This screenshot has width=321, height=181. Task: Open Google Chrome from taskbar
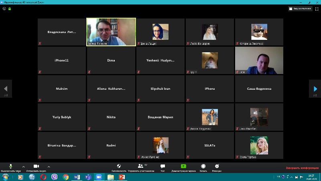[x=66, y=177]
